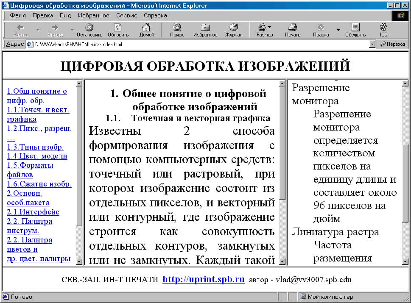Open the Правка menu in menu bar
411x303 pixels.
click(x=43, y=15)
